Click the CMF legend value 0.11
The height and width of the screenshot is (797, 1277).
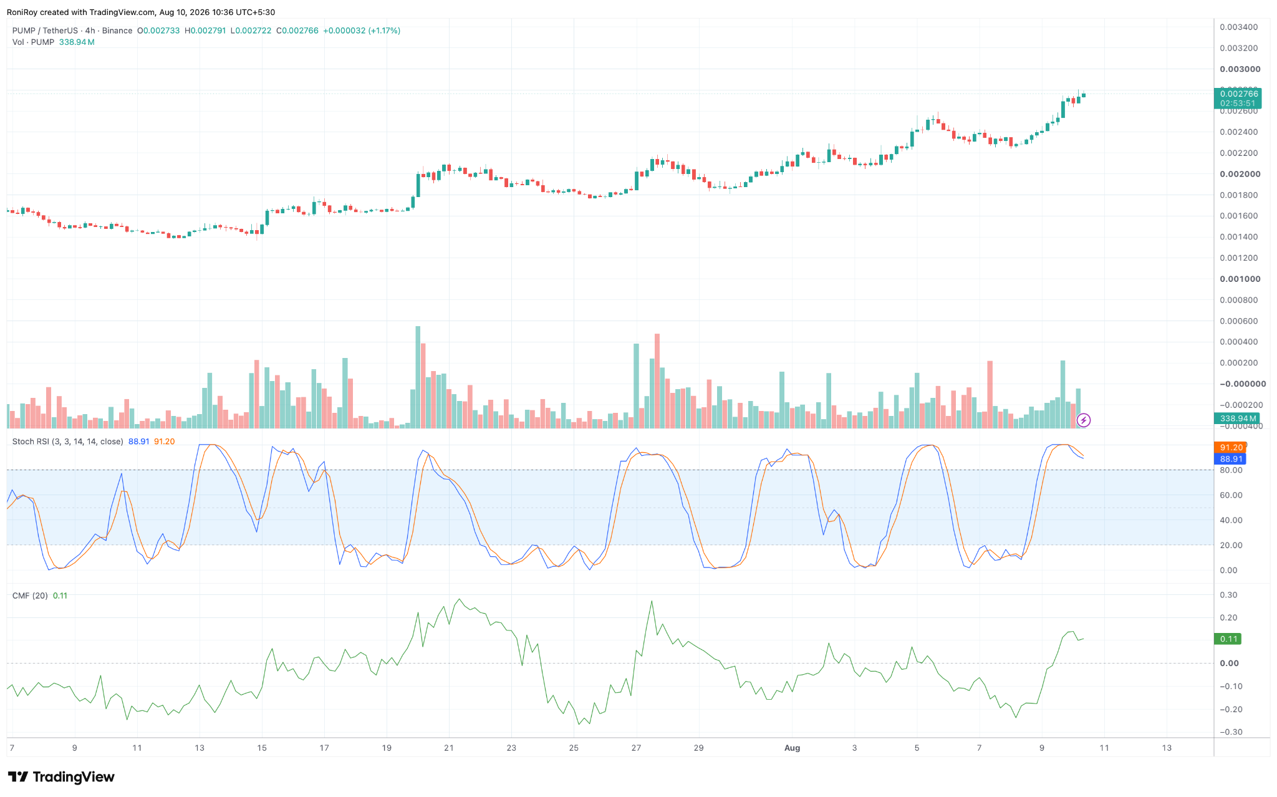pyautogui.click(x=60, y=596)
